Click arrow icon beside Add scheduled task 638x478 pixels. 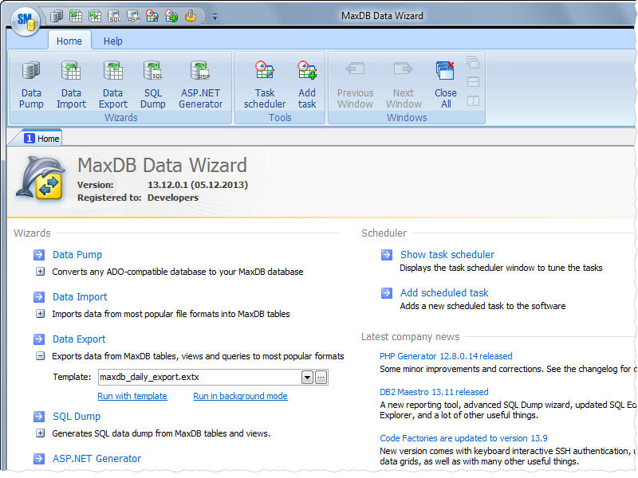click(387, 293)
